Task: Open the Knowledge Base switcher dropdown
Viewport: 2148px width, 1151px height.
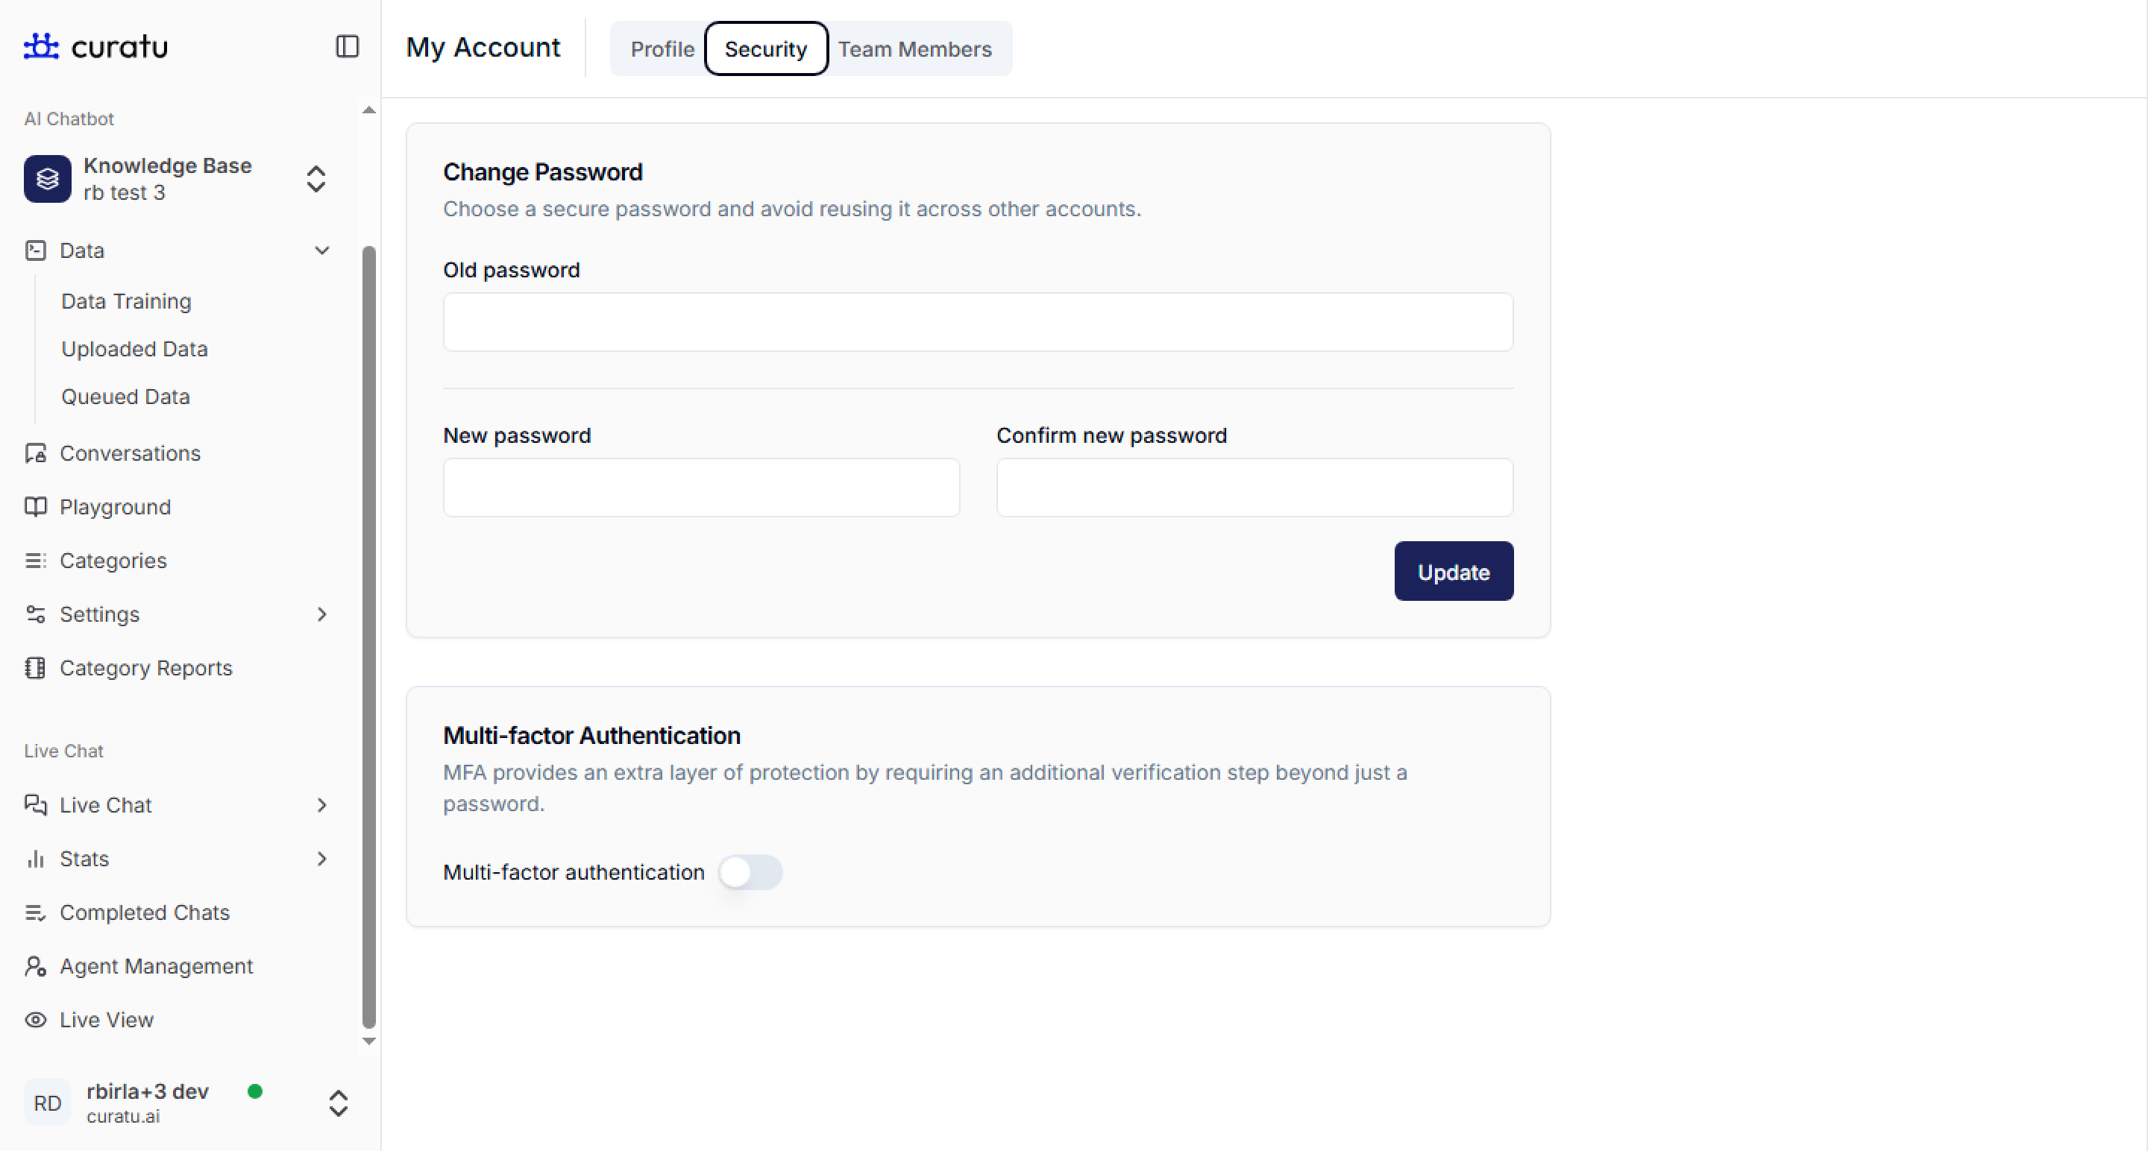Action: [x=315, y=178]
